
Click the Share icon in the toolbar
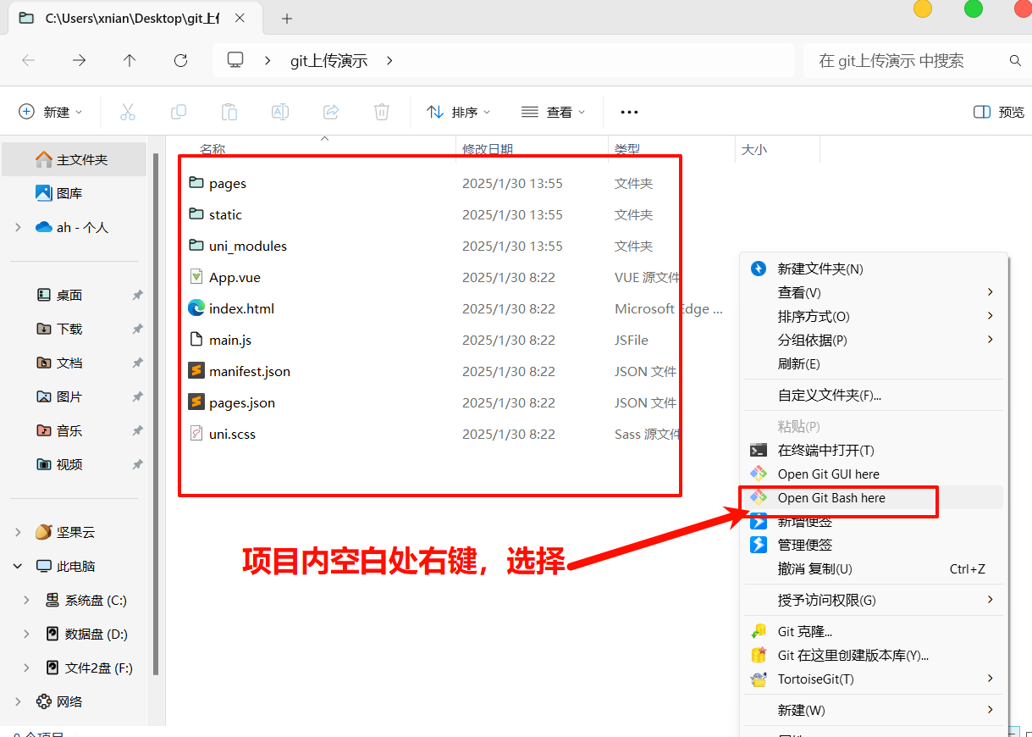click(330, 111)
